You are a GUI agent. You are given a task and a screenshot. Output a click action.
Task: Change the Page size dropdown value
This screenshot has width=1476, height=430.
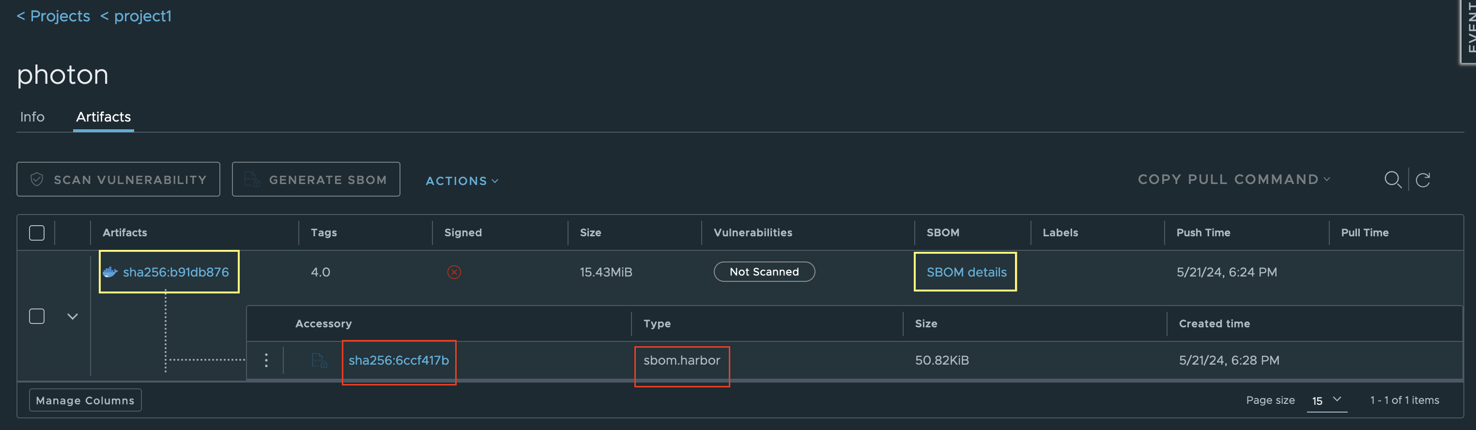point(1326,400)
